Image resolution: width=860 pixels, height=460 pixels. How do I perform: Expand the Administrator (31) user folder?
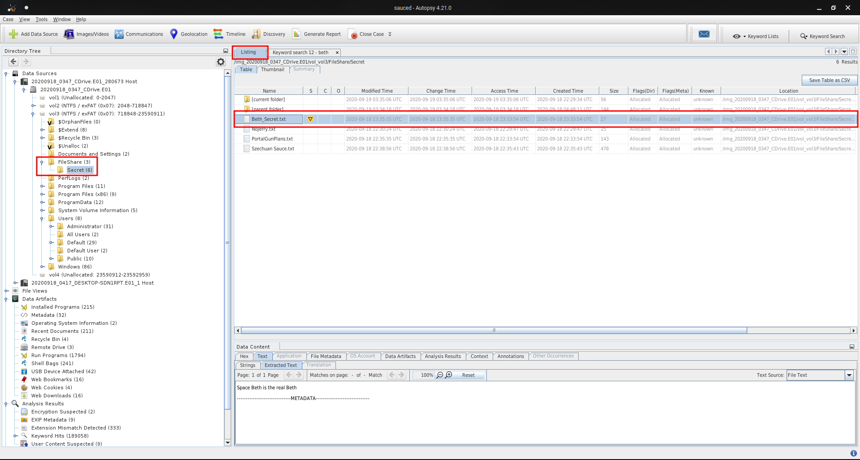pyautogui.click(x=52, y=226)
